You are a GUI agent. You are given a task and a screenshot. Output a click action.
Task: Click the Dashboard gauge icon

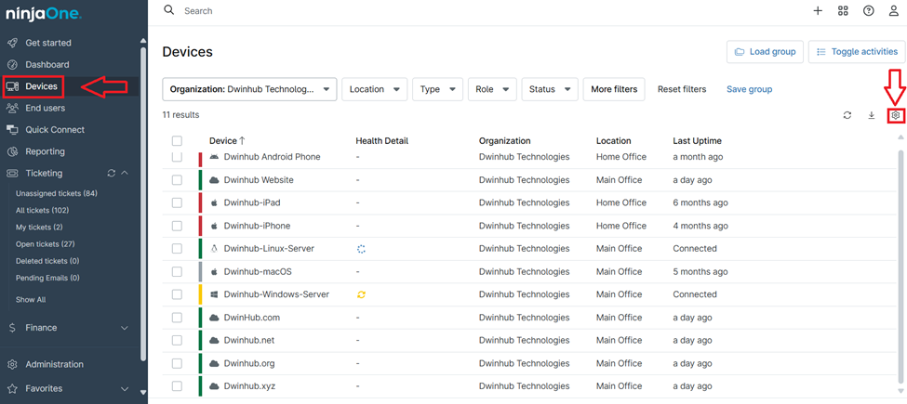click(x=11, y=65)
